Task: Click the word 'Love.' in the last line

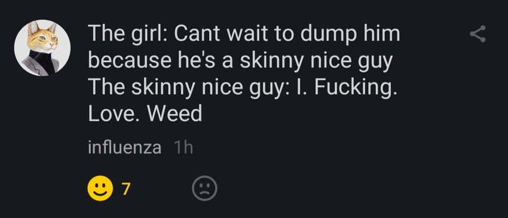Action: point(115,113)
